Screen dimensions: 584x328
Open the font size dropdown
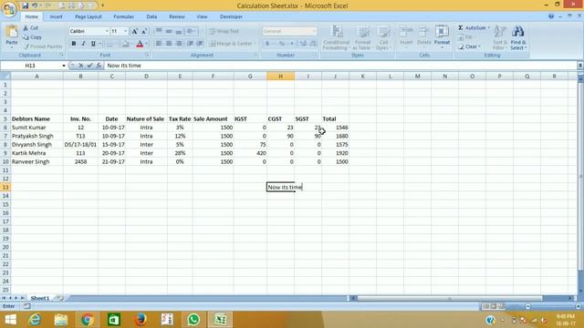pyautogui.click(x=126, y=31)
